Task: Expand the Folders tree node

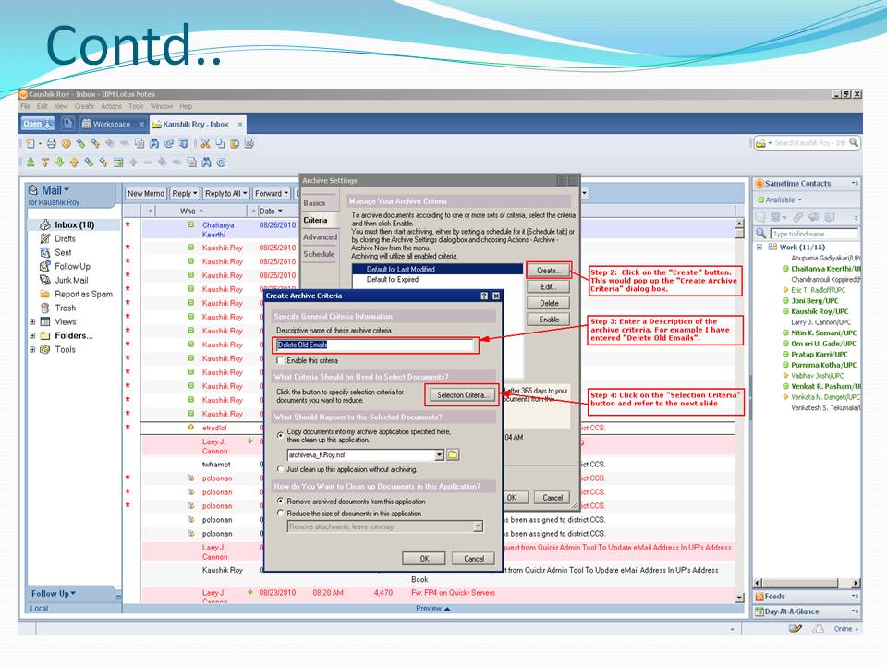Action: click(32, 336)
